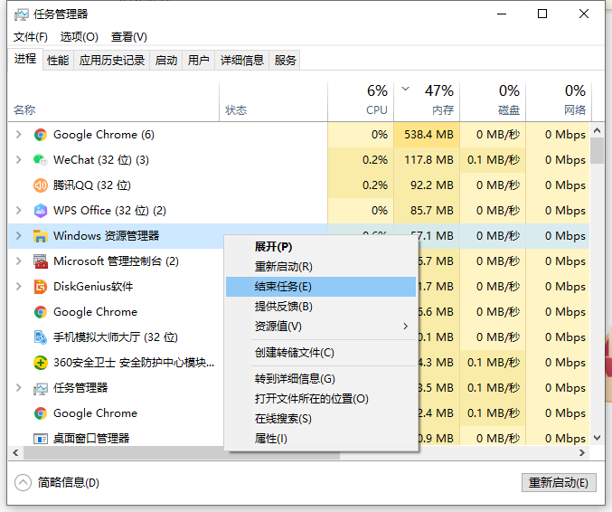Click the DiskGenius软件 process icon
Image resolution: width=612 pixels, height=512 pixels.
[x=40, y=287]
